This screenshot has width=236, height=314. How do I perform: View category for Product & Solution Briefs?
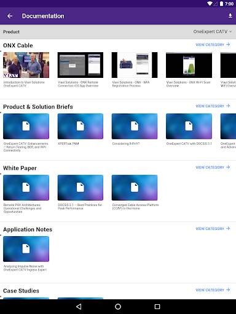pyautogui.click(x=213, y=106)
